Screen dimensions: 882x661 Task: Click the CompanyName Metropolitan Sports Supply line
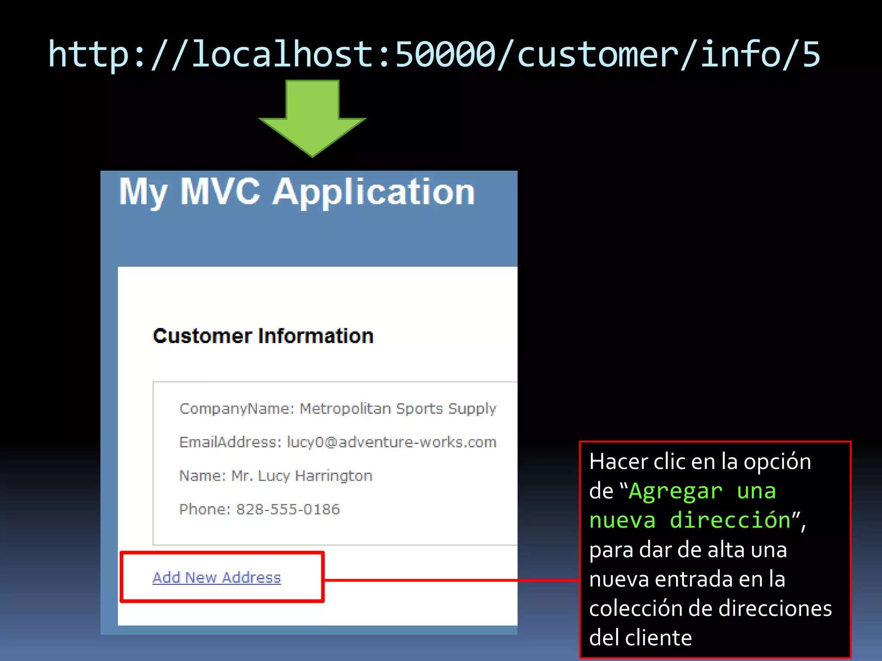coord(338,408)
